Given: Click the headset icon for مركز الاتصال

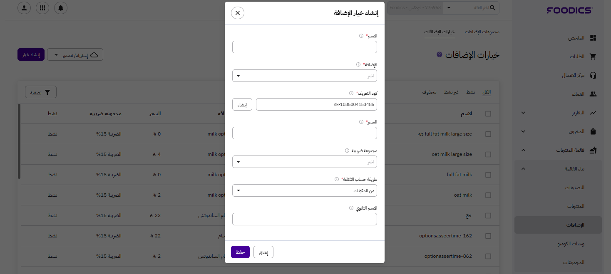Looking at the screenshot, I should coord(593,75).
